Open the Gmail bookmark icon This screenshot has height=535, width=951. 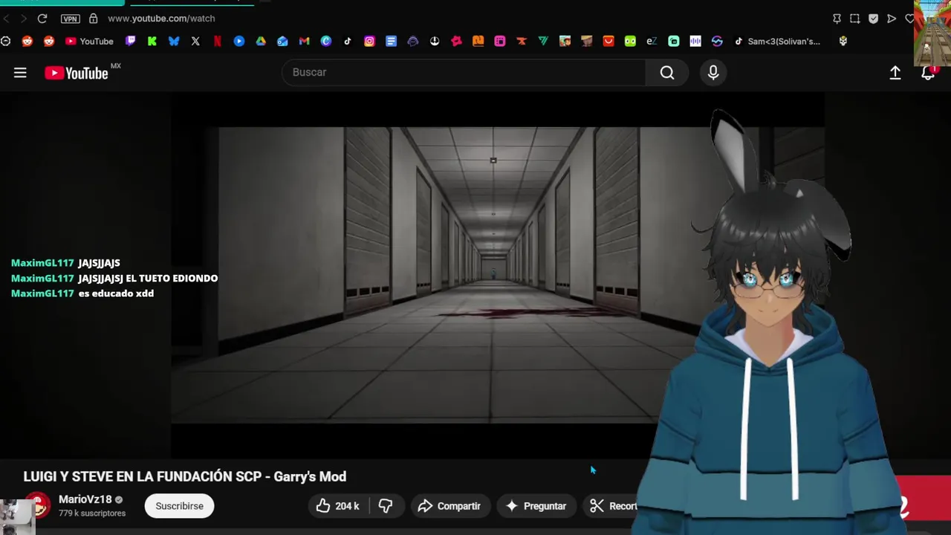[x=304, y=42]
